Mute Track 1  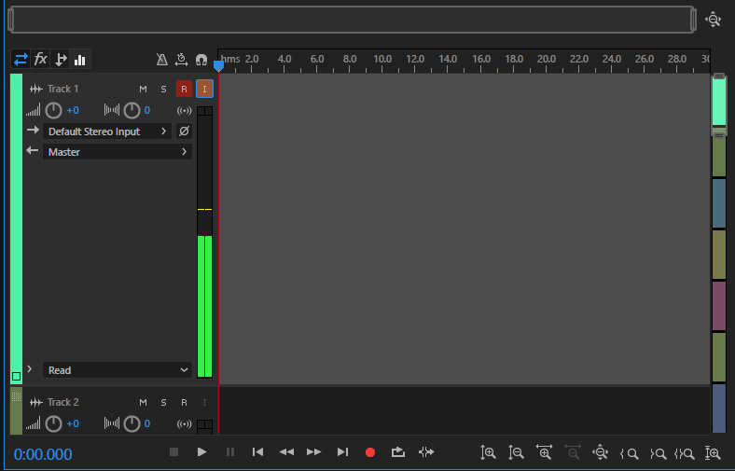coord(143,89)
